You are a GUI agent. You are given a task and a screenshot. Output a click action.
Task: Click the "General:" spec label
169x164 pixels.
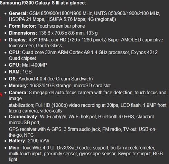tap(18, 13)
